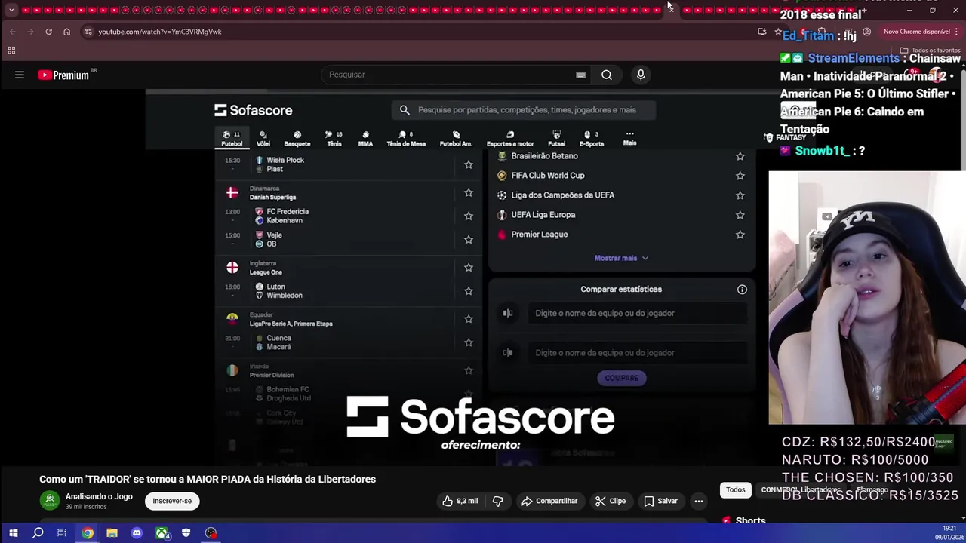Star the Cuenca vs Macará match
Screen dimensions: 966x543
pyautogui.click(x=469, y=342)
